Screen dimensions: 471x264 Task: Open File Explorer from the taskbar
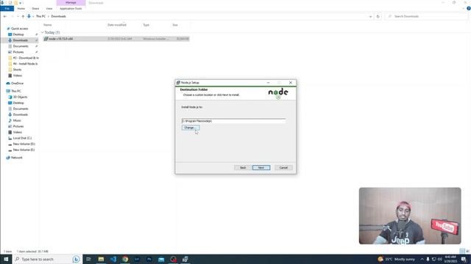[101, 259]
